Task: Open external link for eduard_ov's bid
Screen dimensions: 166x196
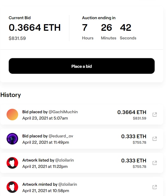Action: [x=155, y=138]
